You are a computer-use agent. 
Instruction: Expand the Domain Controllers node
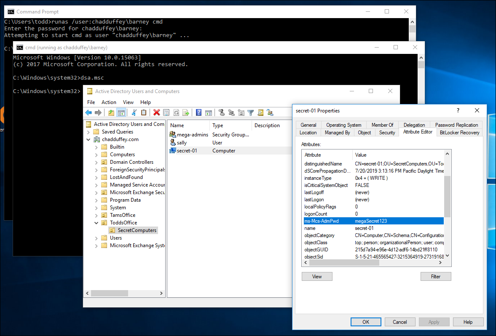coord(97,162)
